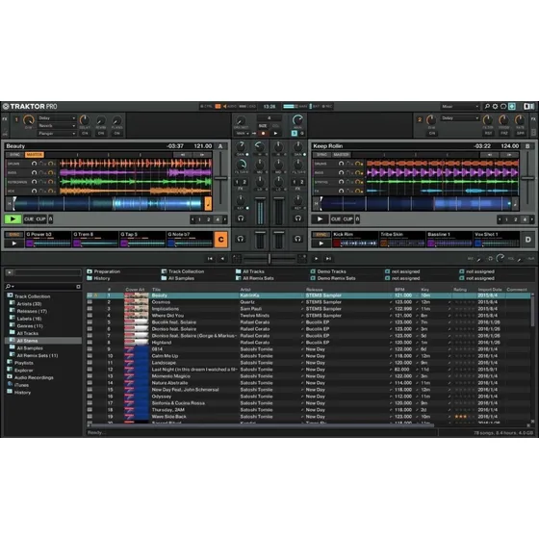Open FX1 Reverb effect dropdown

[x=57, y=126]
